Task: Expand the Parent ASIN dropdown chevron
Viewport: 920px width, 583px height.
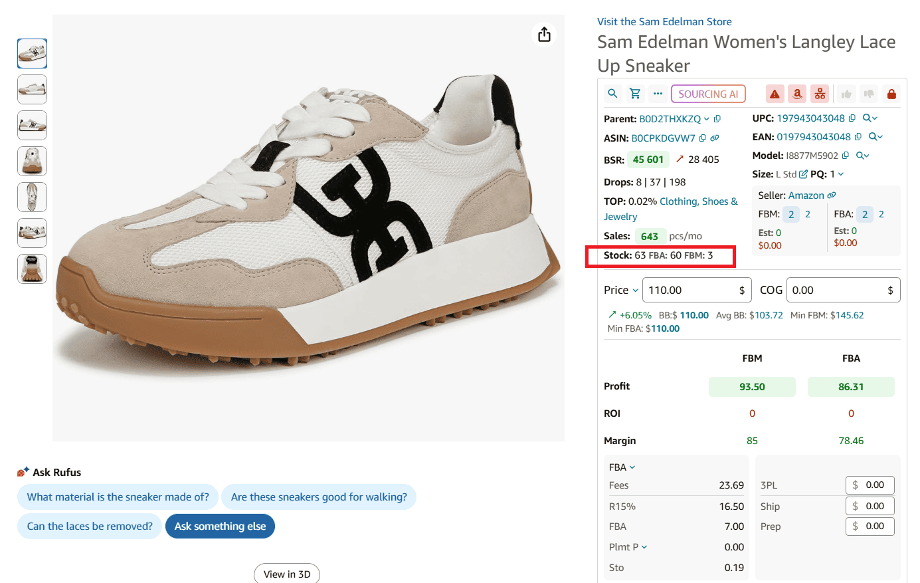Action: (x=706, y=118)
